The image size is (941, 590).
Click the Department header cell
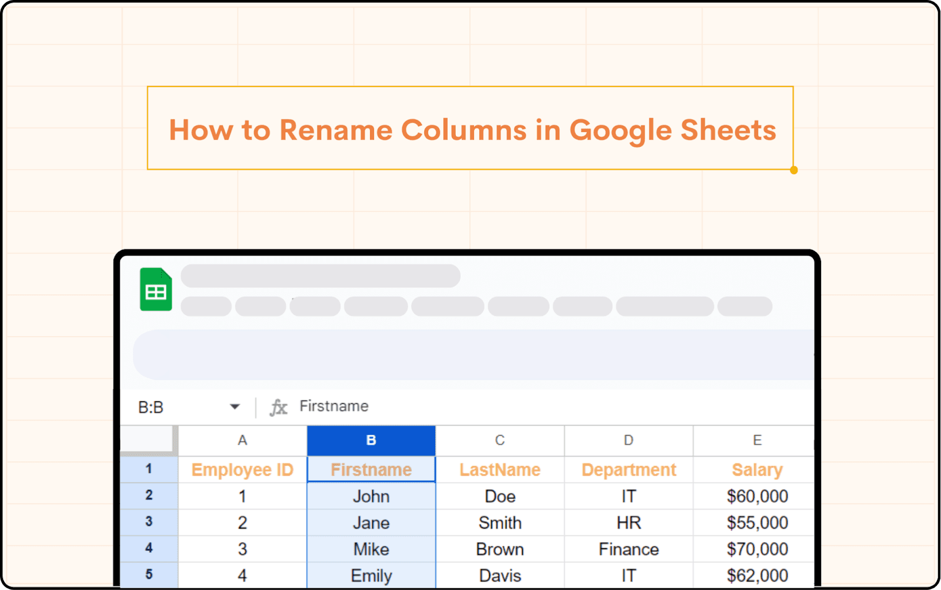[629, 470]
